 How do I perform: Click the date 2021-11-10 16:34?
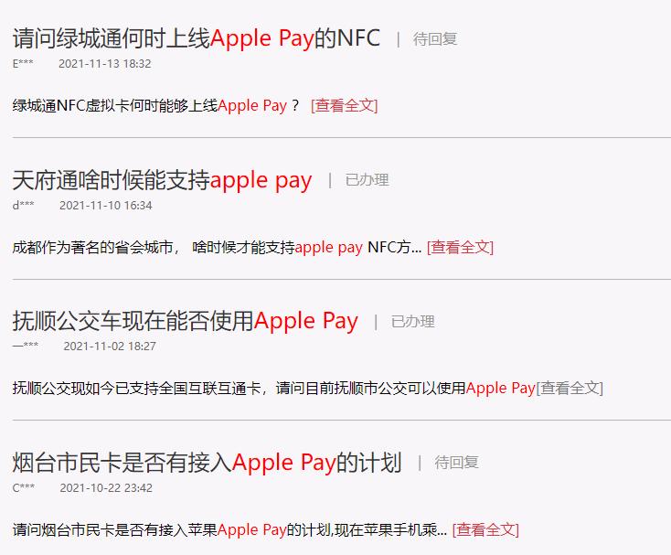106,206
